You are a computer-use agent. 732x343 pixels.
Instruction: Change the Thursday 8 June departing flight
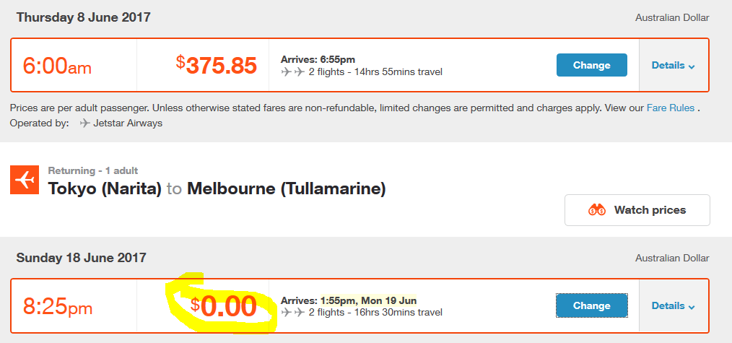(591, 65)
